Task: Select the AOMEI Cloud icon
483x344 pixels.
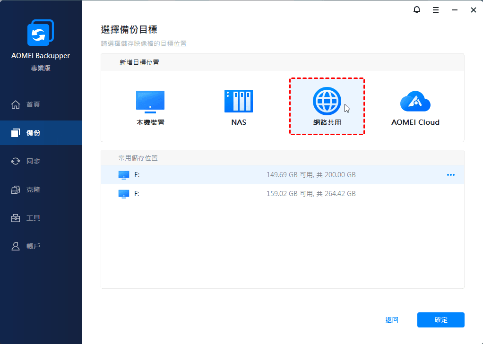Action: click(x=415, y=101)
